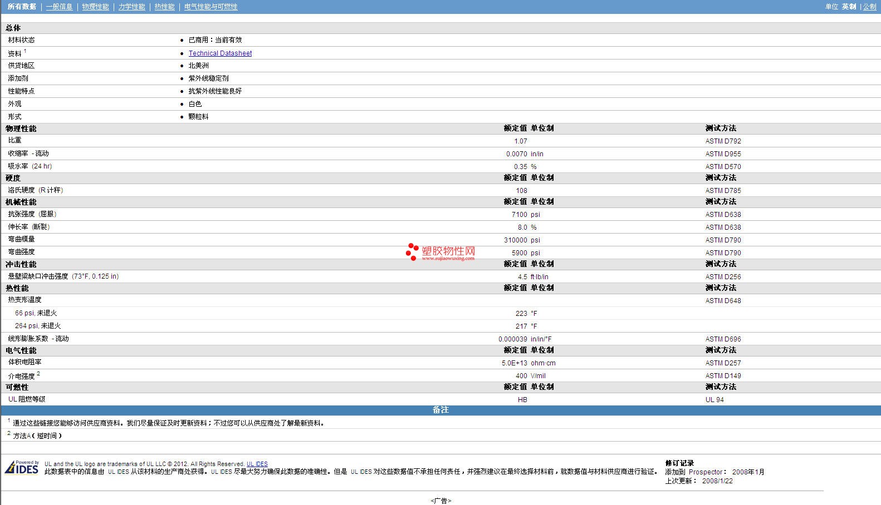881x505 pixels.
Task: Click the 备注 section header
Action: click(x=440, y=410)
